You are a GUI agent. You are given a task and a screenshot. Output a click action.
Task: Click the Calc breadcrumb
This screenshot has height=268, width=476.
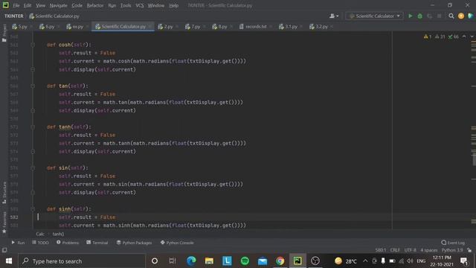click(x=40, y=234)
